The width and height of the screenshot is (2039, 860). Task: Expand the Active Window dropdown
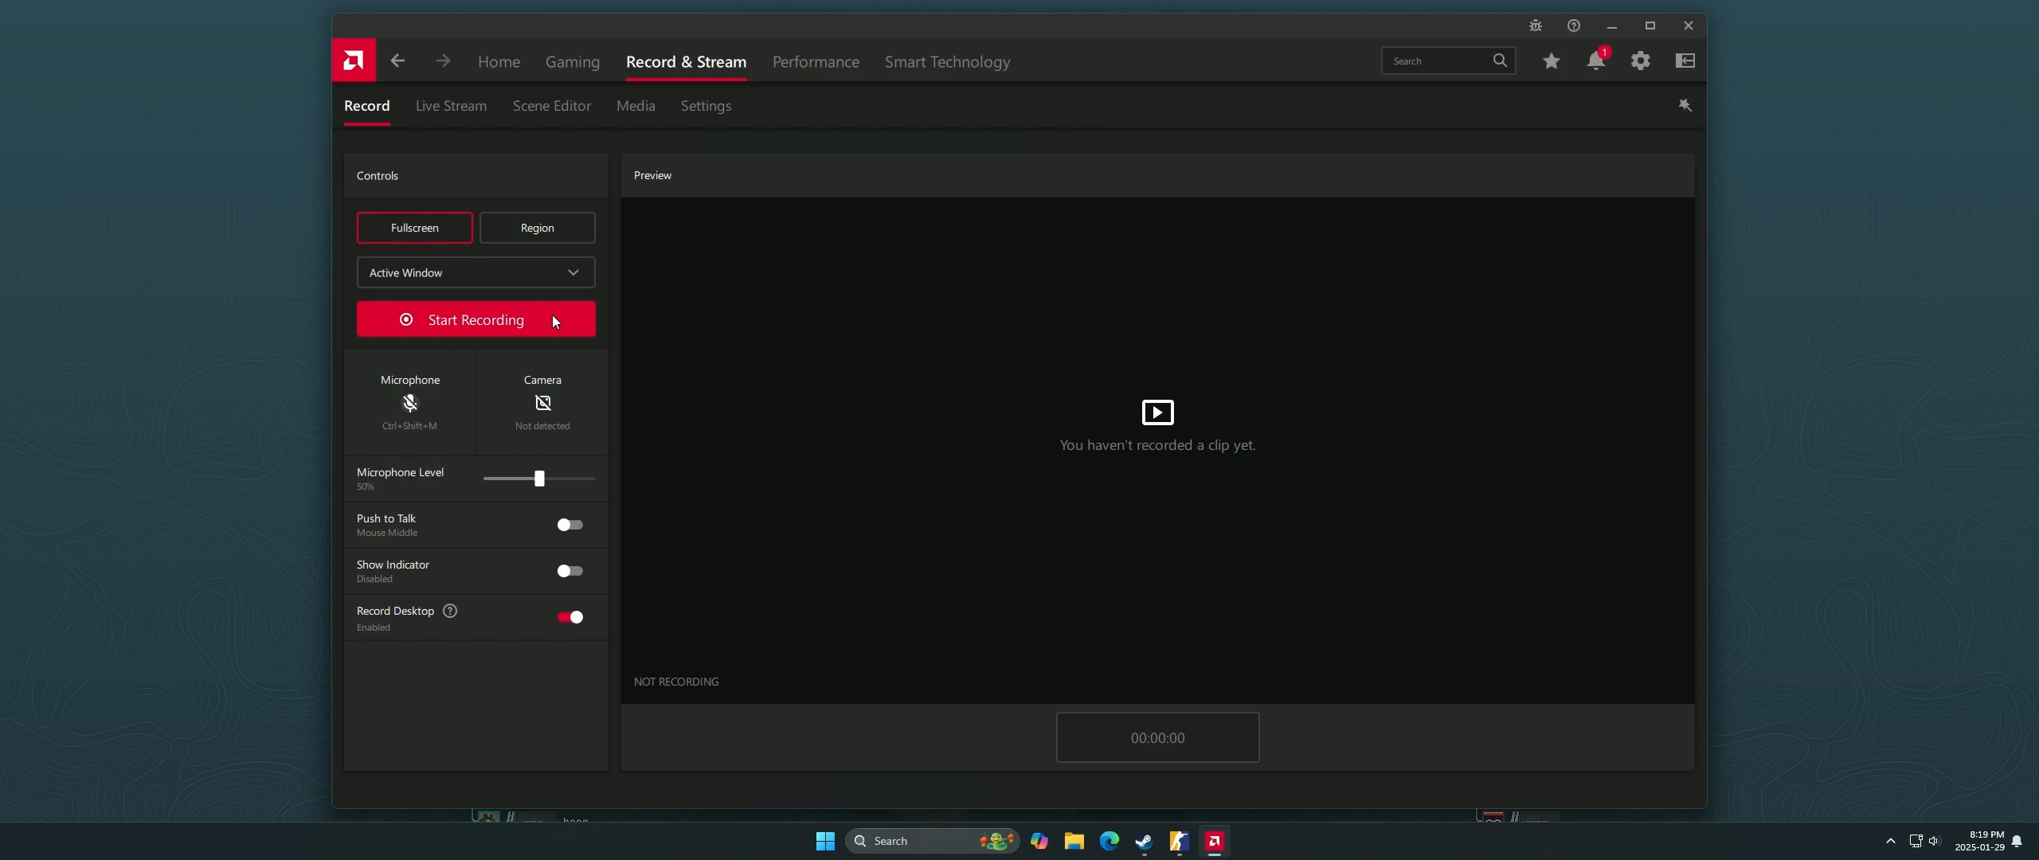tap(476, 272)
